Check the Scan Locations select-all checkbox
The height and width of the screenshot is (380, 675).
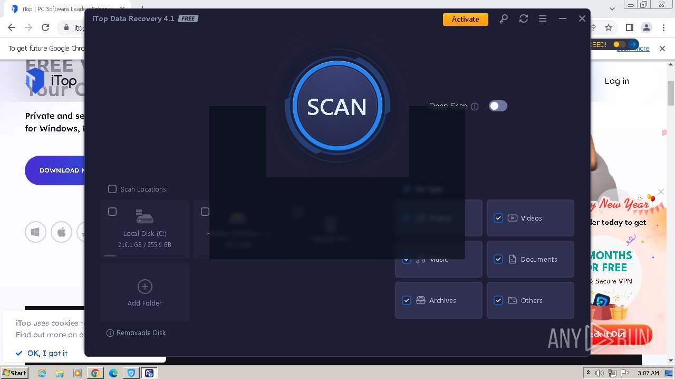pyautogui.click(x=112, y=189)
